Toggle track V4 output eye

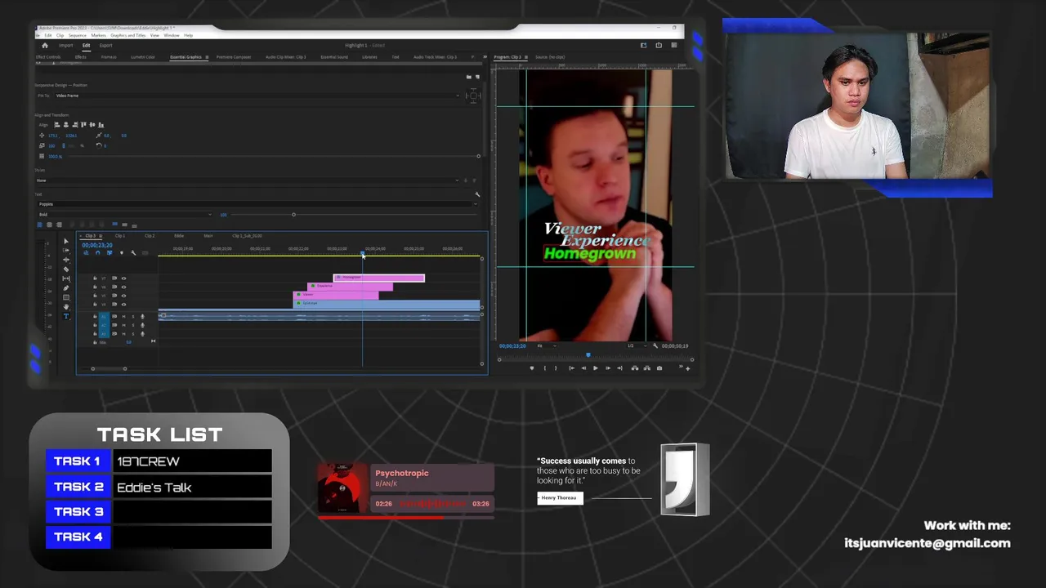[123, 305]
